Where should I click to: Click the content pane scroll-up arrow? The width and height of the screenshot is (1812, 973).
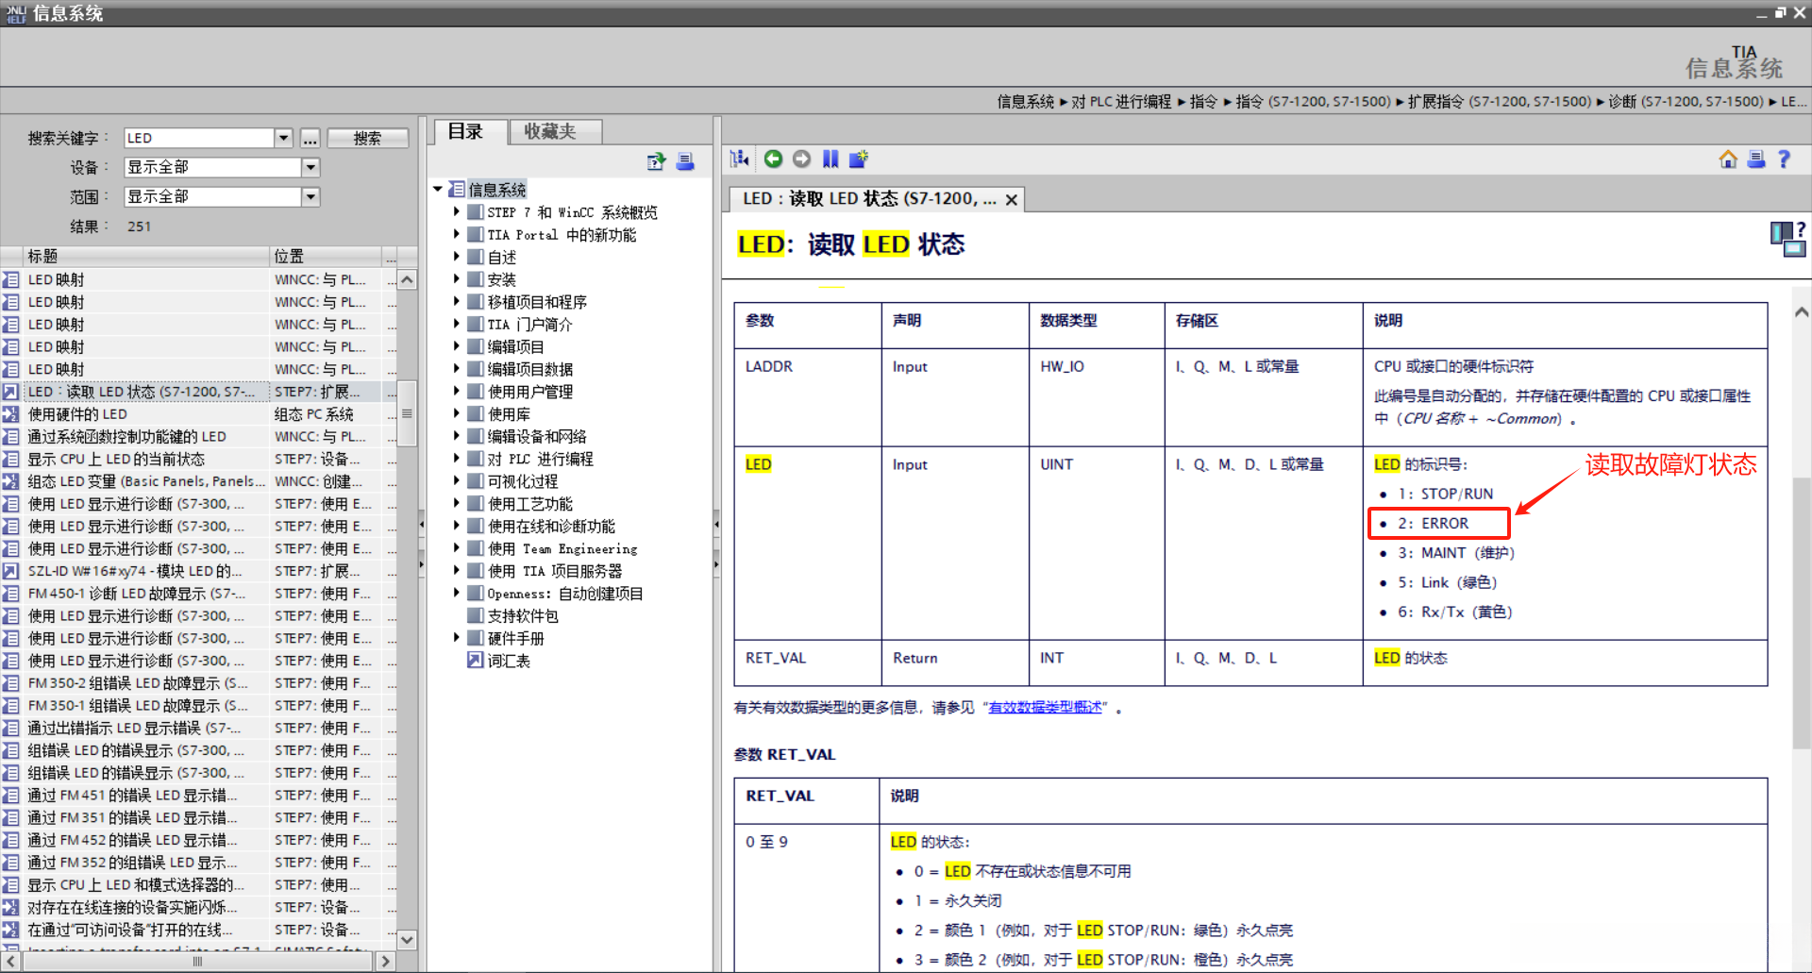(x=1802, y=312)
